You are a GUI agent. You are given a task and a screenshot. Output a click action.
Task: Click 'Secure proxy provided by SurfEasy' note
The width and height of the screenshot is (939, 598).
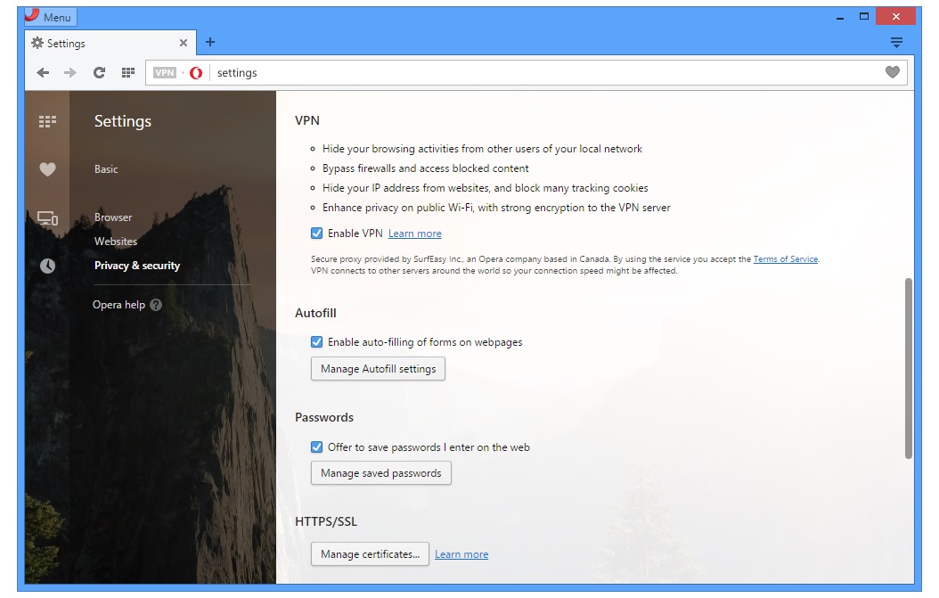pos(565,265)
